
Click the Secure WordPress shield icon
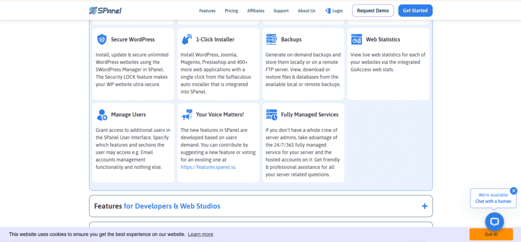[x=102, y=39]
